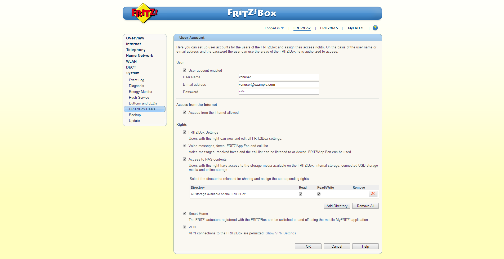
Task: Click the Remove All button
Action: (365, 206)
